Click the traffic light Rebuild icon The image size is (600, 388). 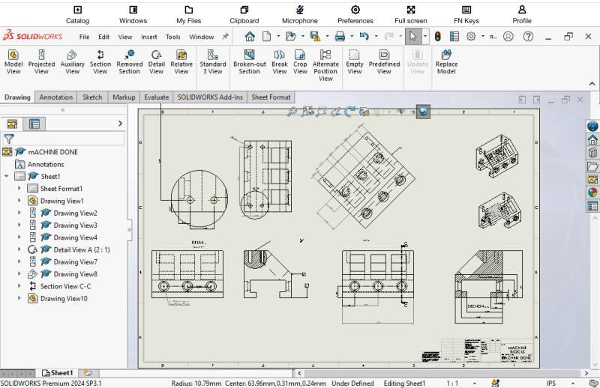pyautogui.click(x=436, y=36)
